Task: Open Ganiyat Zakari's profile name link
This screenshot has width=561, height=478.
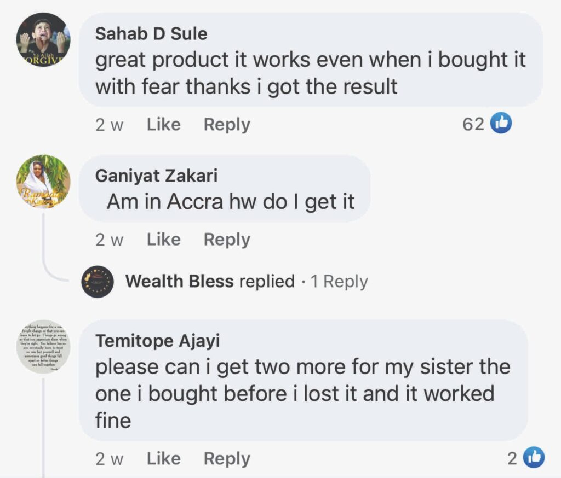Action: pos(156,176)
